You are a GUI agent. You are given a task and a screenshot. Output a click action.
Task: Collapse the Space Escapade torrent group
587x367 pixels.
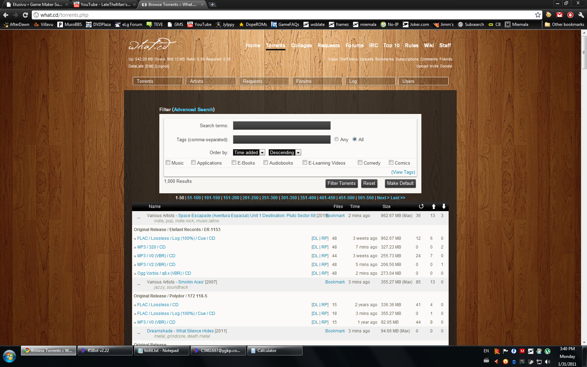coord(139,218)
